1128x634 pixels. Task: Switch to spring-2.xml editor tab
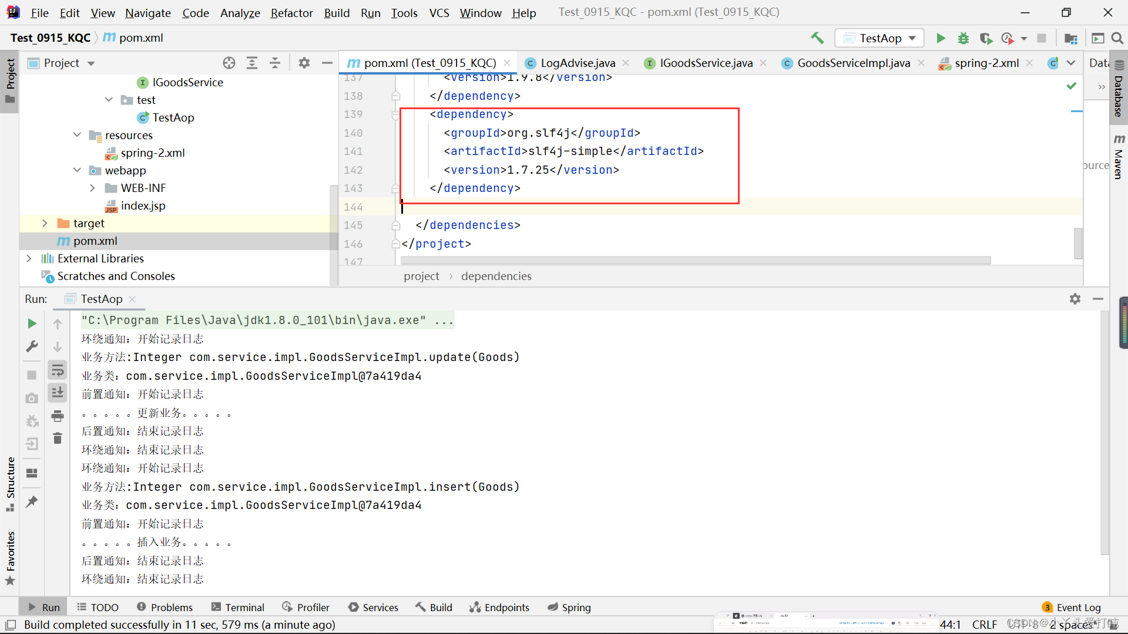[x=986, y=63]
